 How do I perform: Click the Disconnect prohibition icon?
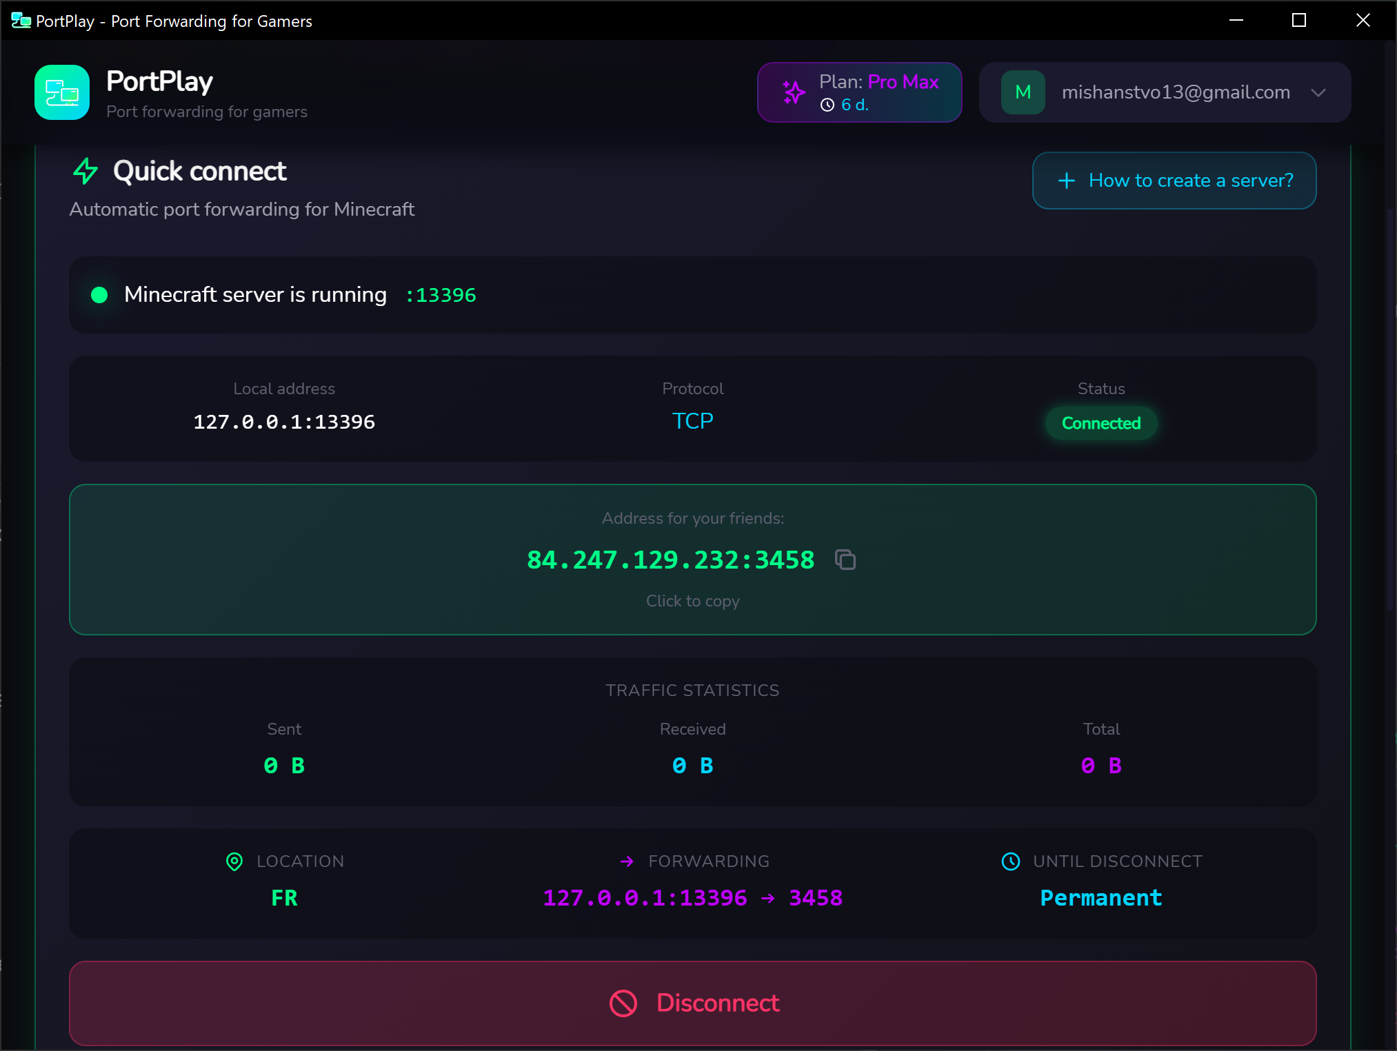[x=623, y=1003]
